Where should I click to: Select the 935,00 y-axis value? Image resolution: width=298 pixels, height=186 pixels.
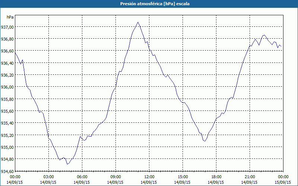click(7, 147)
